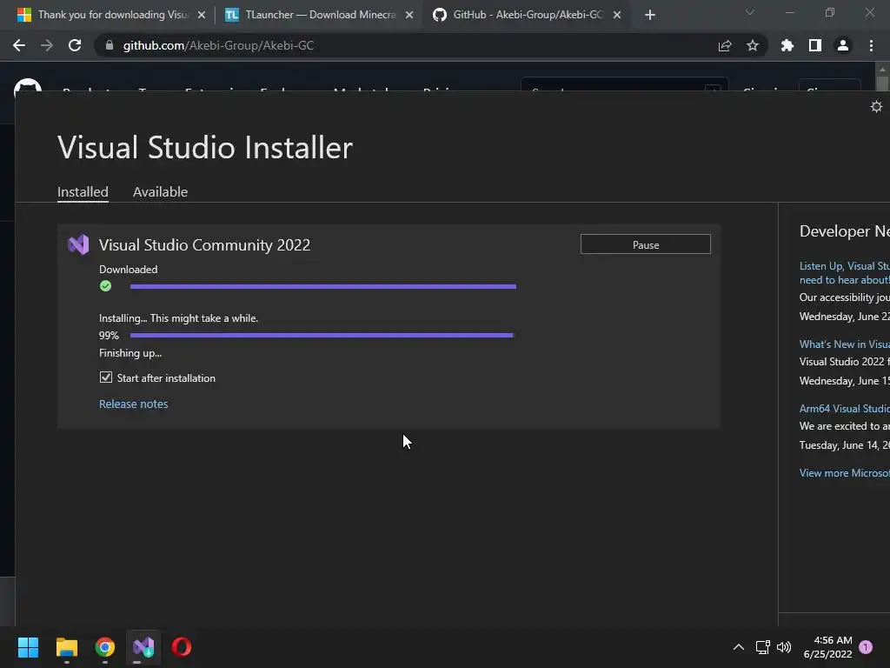Go back in Chrome browser
This screenshot has height=668, width=890.
19,45
